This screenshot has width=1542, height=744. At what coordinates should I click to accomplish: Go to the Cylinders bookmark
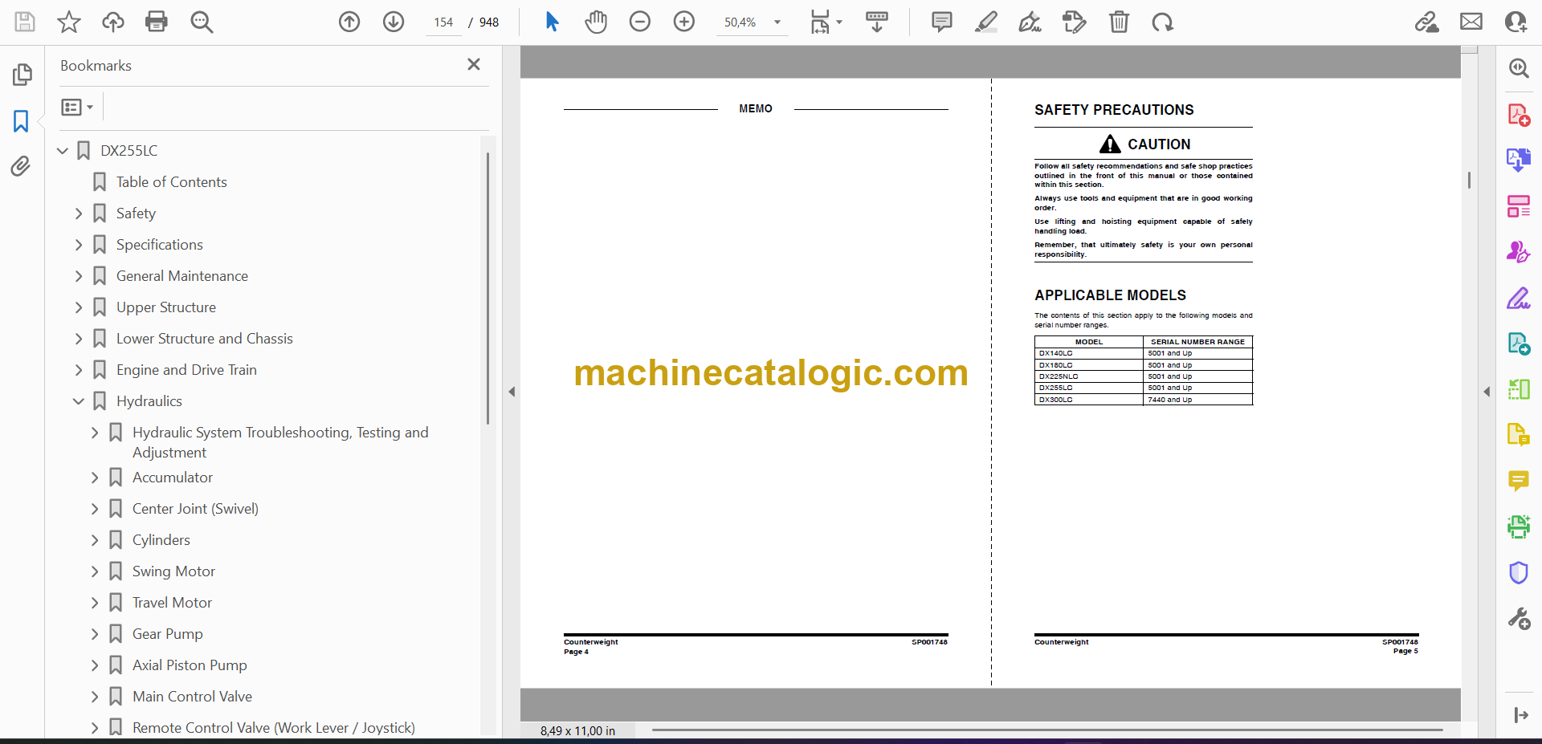(x=161, y=540)
